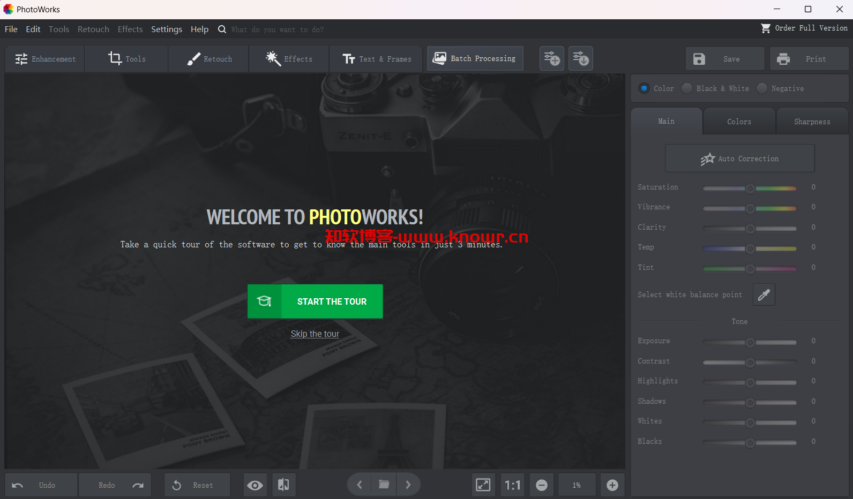Viewport: 853px width, 499px height.
Task: Toggle the eye show-original icon
Action: [x=255, y=485]
